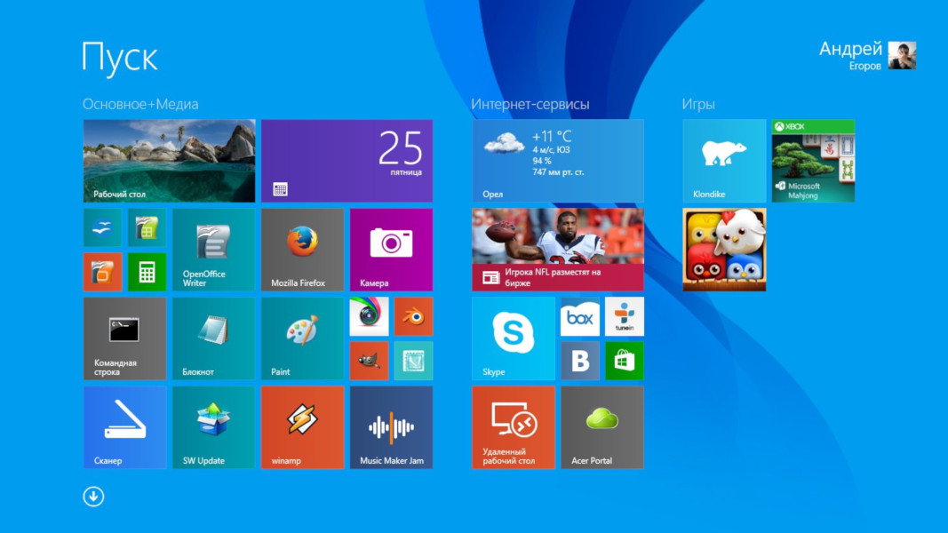The width and height of the screenshot is (948, 533).
Task: Open the Сканер tile
Action: click(x=124, y=427)
